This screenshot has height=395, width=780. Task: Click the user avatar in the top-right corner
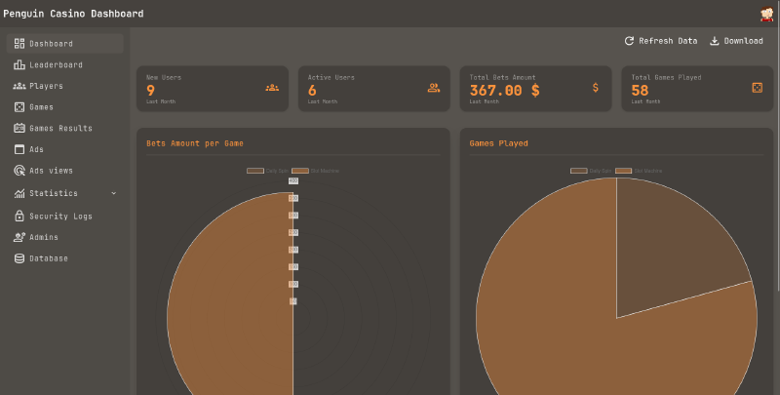pos(766,14)
